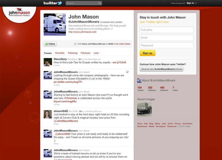Click JohnMasonMovers avatar on Christmas tweet
This screenshot has height=160, width=222.
tap(48, 95)
